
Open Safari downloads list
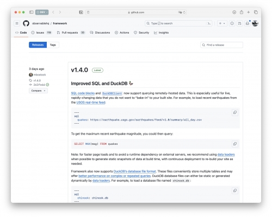(234, 12)
